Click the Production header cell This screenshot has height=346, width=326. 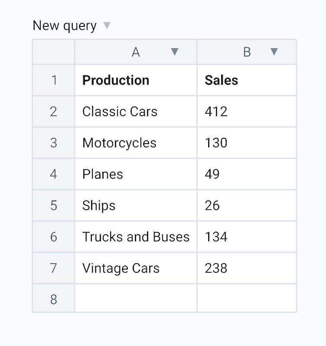click(x=136, y=80)
